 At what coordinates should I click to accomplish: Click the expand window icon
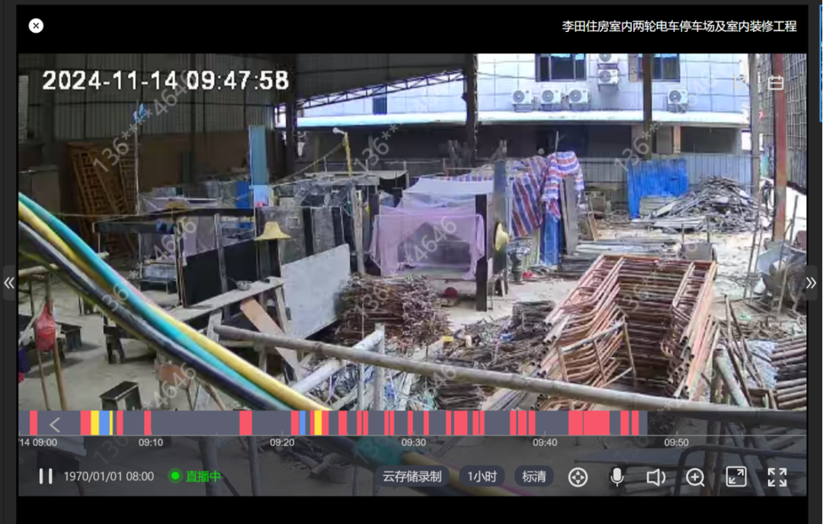click(736, 477)
